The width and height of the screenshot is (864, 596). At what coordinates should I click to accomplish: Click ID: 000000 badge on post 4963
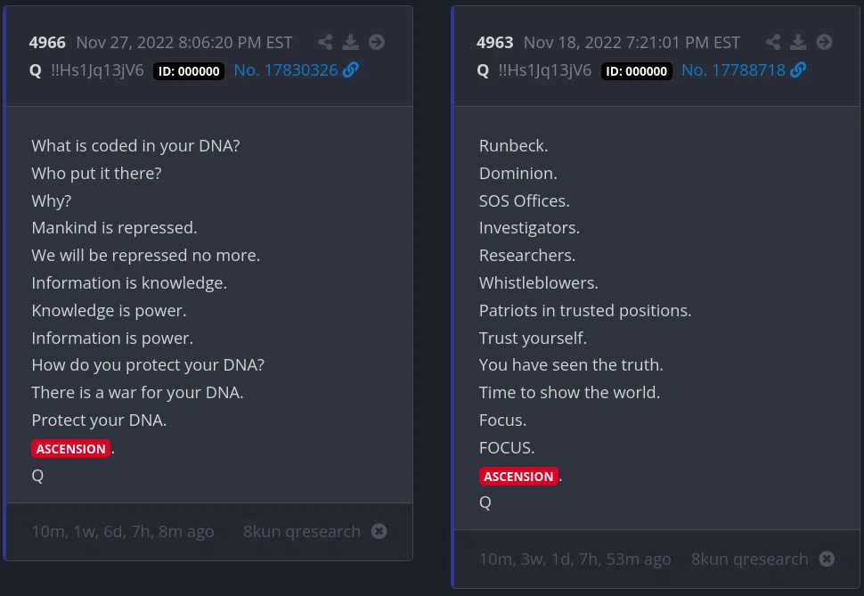[637, 71]
